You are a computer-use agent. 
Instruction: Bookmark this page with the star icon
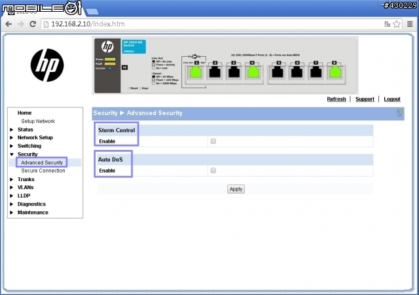[397, 24]
